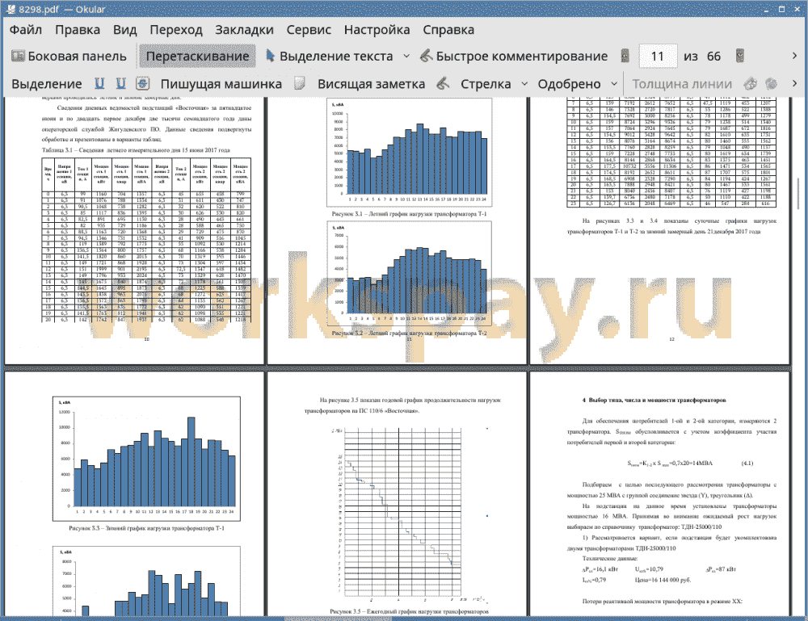Open the Справка menu
The image size is (808, 621).
click(448, 30)
